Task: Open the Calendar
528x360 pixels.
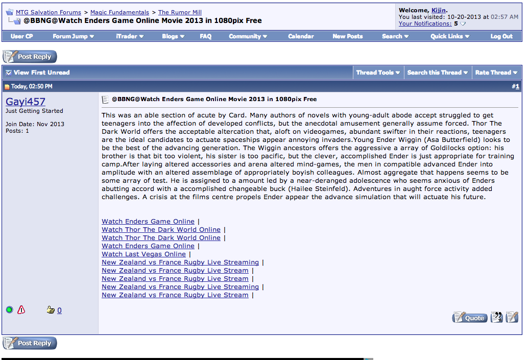Action: (x=301, y=36)
